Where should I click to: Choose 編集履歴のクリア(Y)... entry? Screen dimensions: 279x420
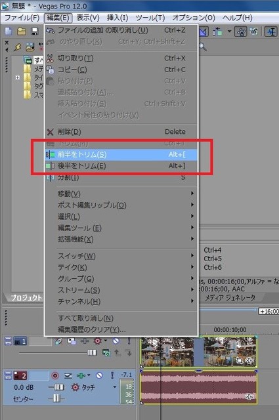coord(121,329)
